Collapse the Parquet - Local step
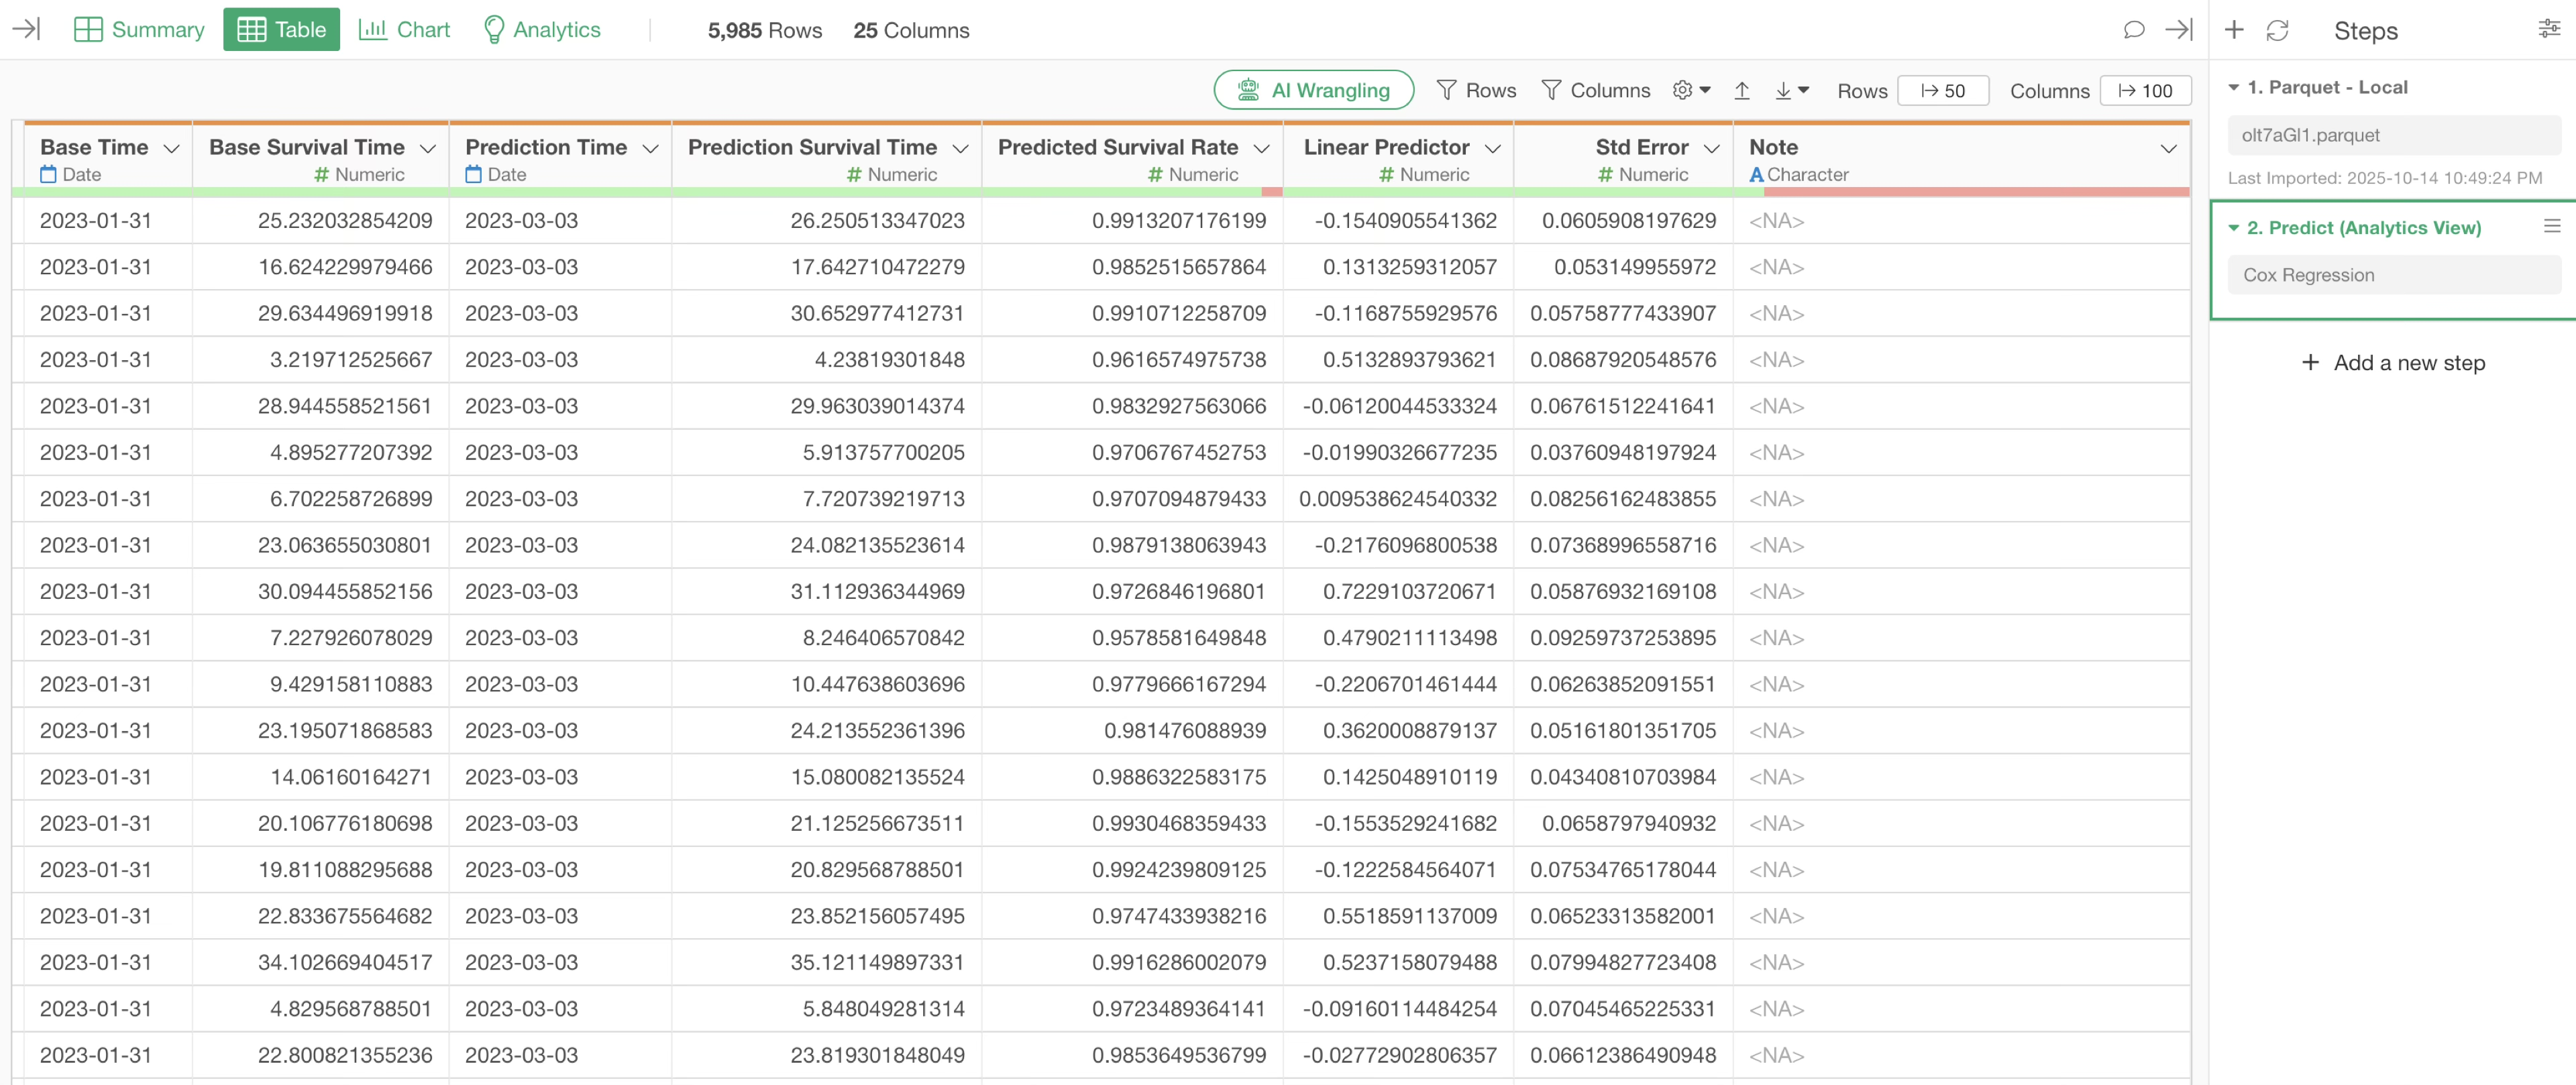The width and height of the screenshot is (2576, 1085). 2233,87
